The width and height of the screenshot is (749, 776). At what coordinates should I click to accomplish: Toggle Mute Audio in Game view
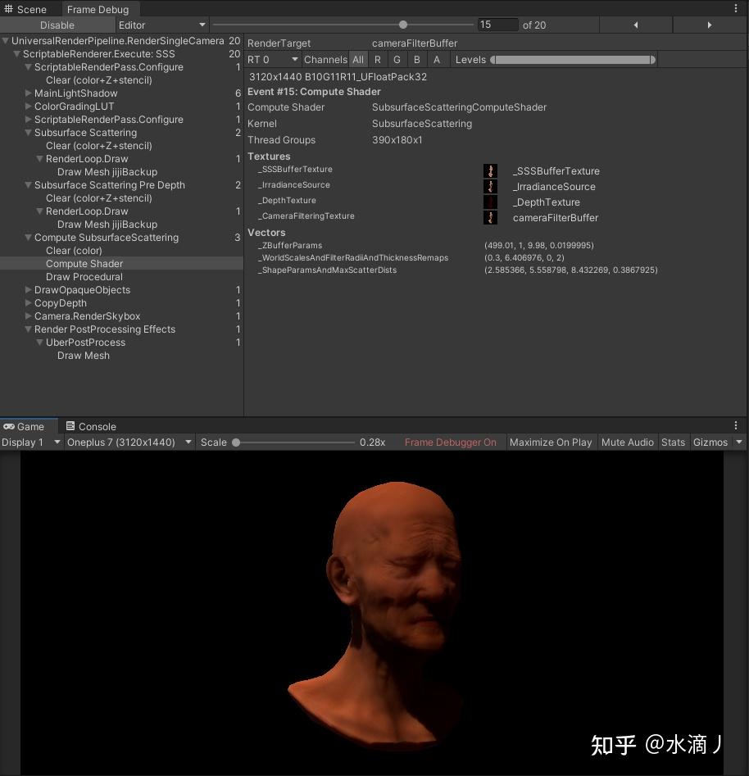(627, 442)
